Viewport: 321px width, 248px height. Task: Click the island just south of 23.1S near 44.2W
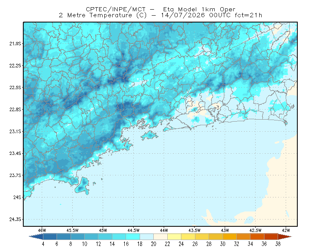(149, 135)
